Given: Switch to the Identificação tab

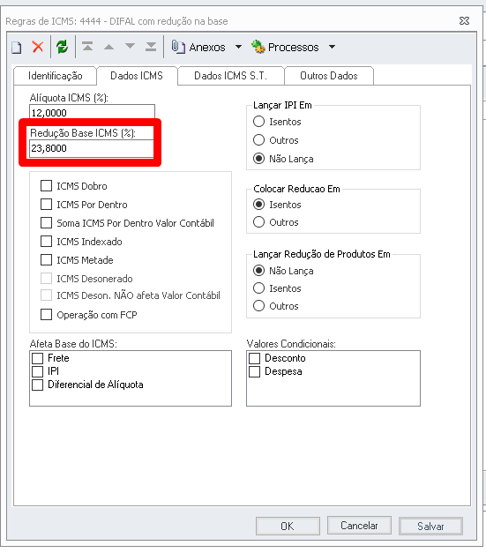Looking at the screenshot, I should [55, 76].
